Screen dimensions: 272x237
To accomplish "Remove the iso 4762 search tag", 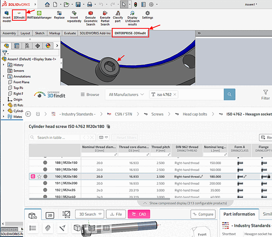I will 175,95.
